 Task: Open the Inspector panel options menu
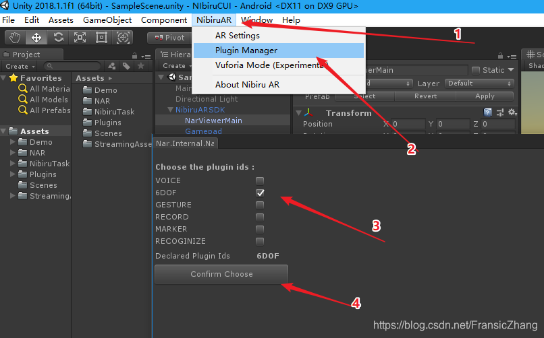click(x=512, y=56)
